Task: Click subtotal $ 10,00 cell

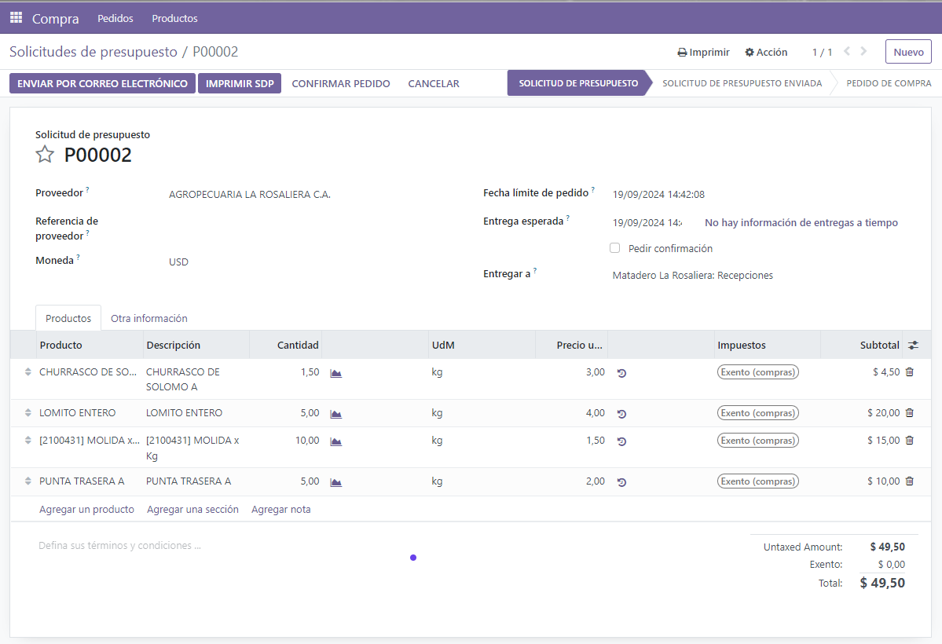Action: tap(883, 481)
